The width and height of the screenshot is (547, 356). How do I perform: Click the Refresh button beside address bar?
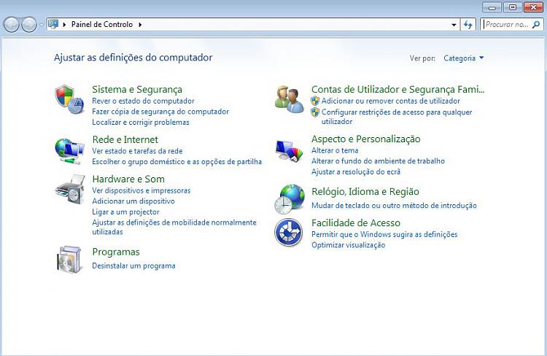(468, 24)
